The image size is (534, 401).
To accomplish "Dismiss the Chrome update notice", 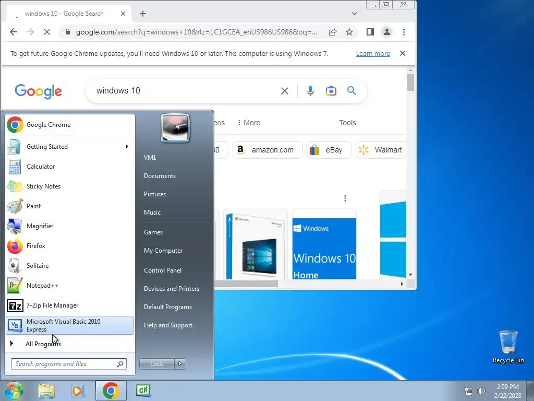I will pos(403,54).
